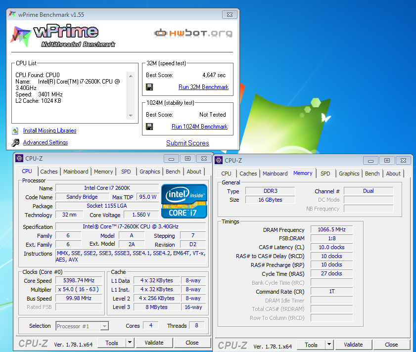The width and height of the screenshot is (416, 352).
Task: Click the Tools button in left CPU-Z
Action: coord(112,343)
